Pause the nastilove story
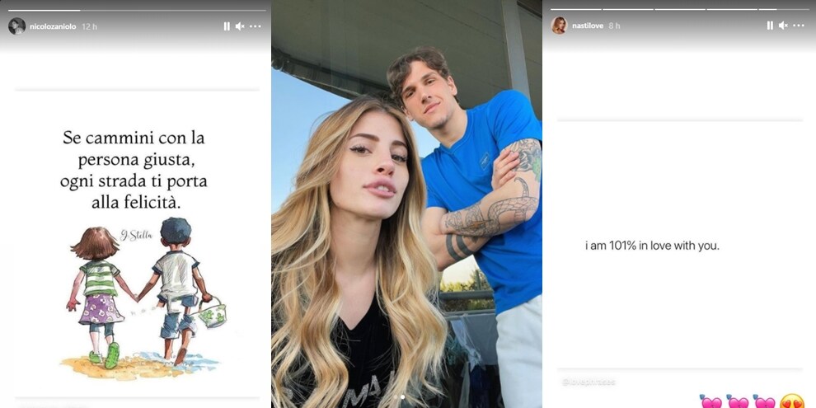This screenshot has height=408, width=816. [x=770, y=26]
